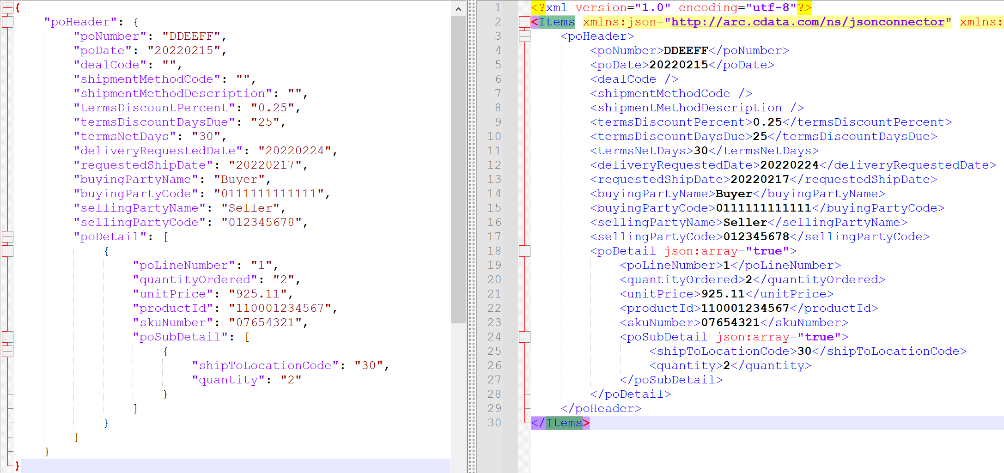Viewport: 1004px width, 473px height.
Task: Collapse the XML poHeader fold on line 3
Action: [x=524, y=36]
